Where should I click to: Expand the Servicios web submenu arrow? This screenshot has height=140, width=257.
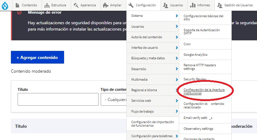177,101
